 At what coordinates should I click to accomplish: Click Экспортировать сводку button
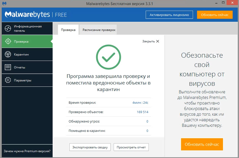[90, 147]
